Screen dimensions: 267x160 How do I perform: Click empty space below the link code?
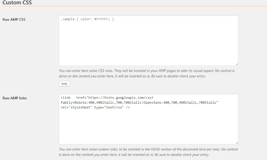[149, 127]
